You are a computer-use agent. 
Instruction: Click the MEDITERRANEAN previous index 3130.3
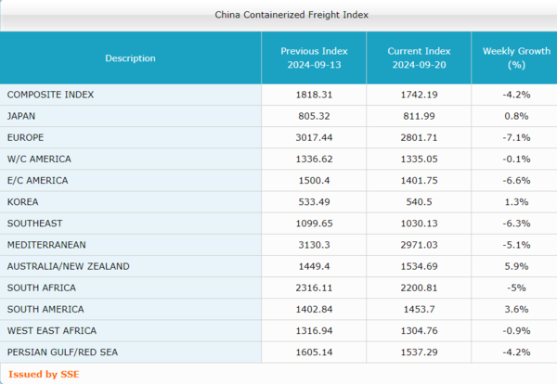313,245
